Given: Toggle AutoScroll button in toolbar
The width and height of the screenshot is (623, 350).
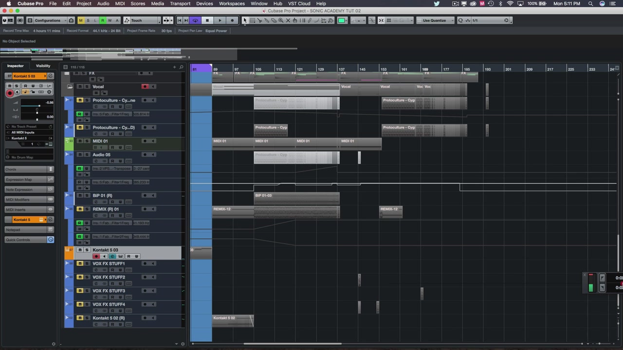Looking at the screenshot, I should [166, 20].
